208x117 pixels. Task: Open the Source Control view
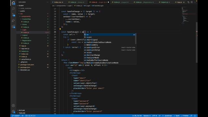point(13,15)
